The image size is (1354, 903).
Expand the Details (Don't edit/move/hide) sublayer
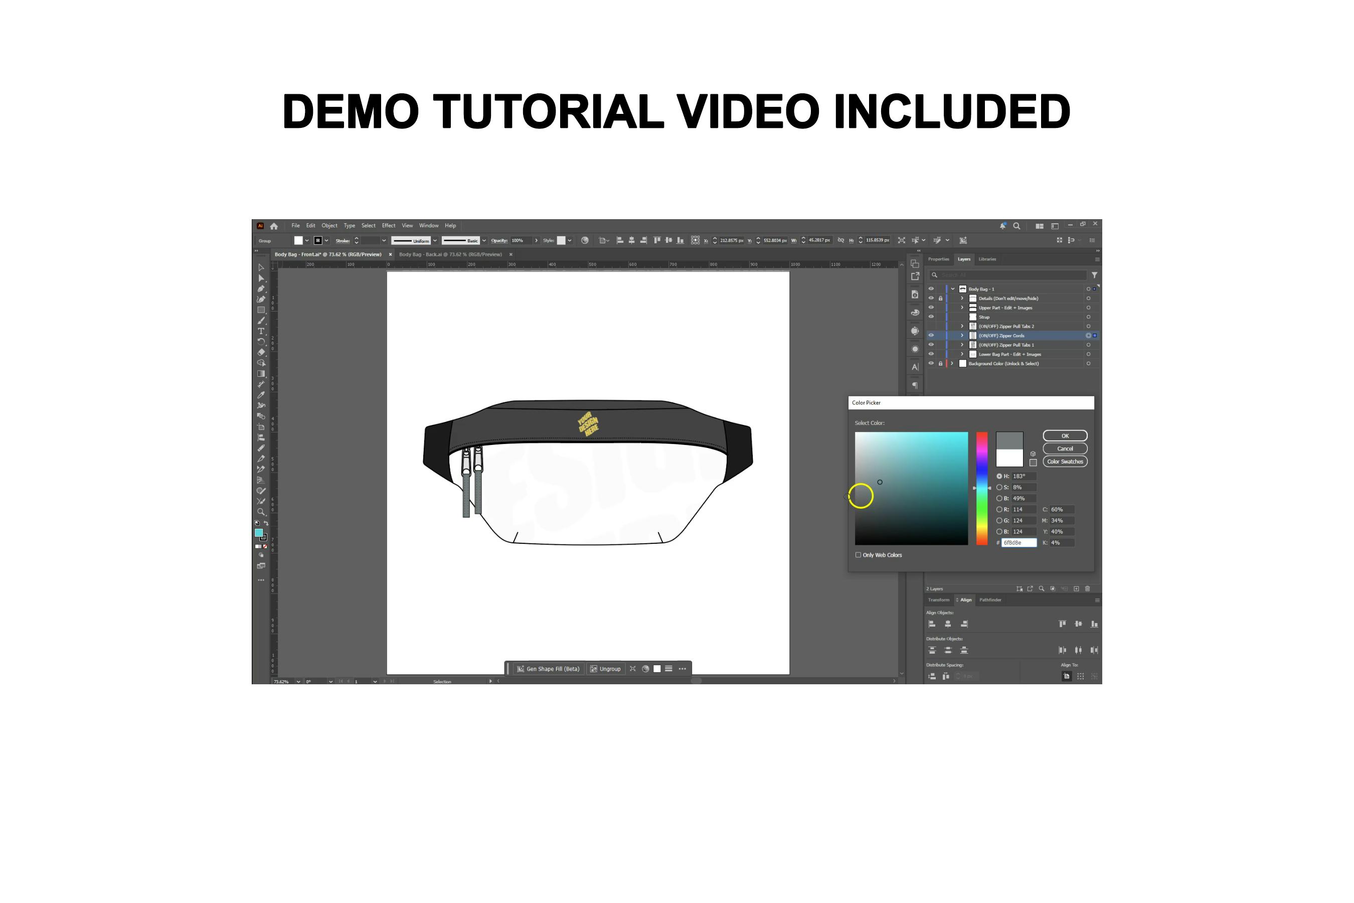point(962,298)
